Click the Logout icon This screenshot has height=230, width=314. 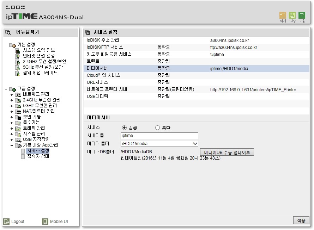6,222
